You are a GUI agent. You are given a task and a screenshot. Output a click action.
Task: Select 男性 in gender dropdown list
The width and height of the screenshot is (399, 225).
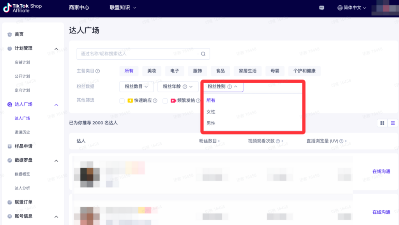pyautogui.click(x=211, y=123)
